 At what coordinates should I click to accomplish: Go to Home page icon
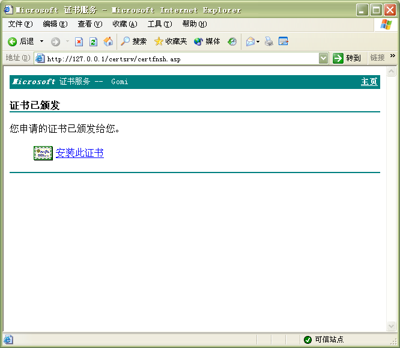point(108,41)
